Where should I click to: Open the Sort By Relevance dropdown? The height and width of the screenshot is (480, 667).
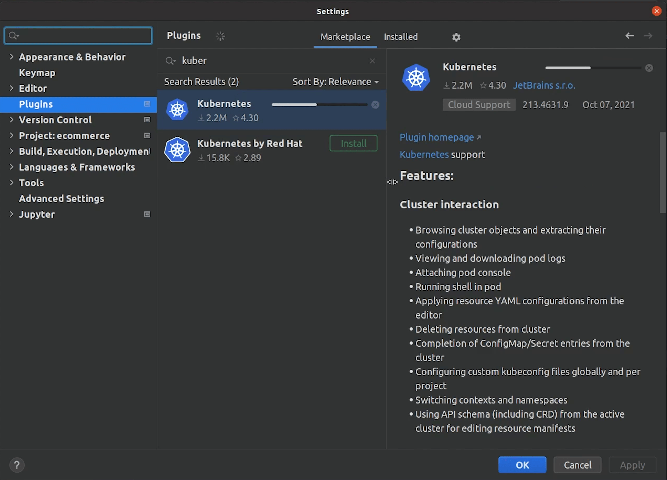[335, 82]
